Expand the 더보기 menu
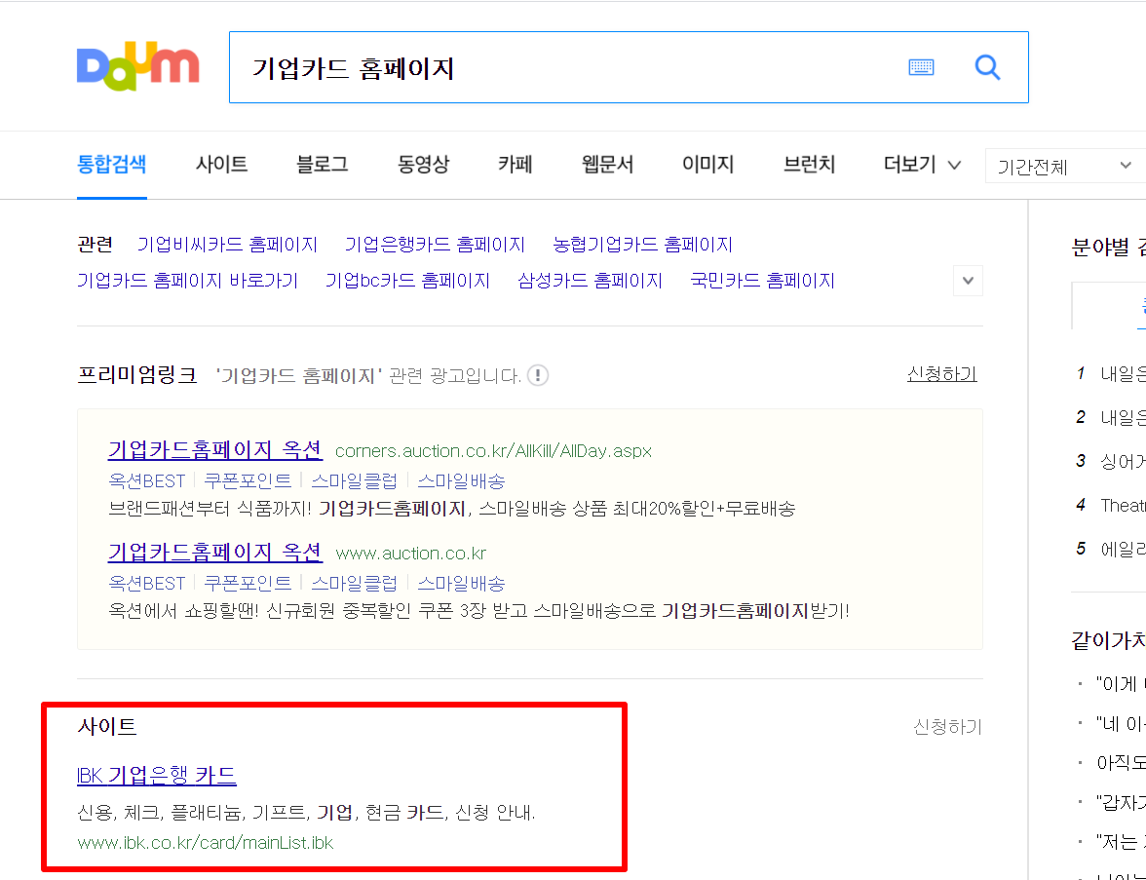 pos(922,165)
